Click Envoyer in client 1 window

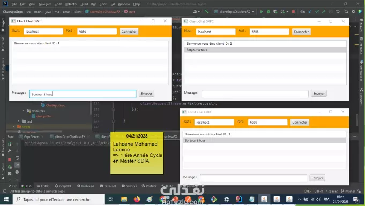tap(146, 94)
